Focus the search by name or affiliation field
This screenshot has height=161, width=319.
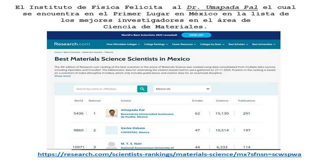pos(105,89)
